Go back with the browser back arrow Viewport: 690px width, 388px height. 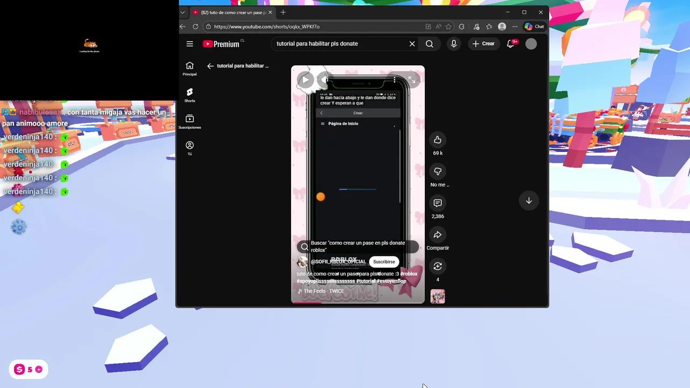[x=182, y=26]
